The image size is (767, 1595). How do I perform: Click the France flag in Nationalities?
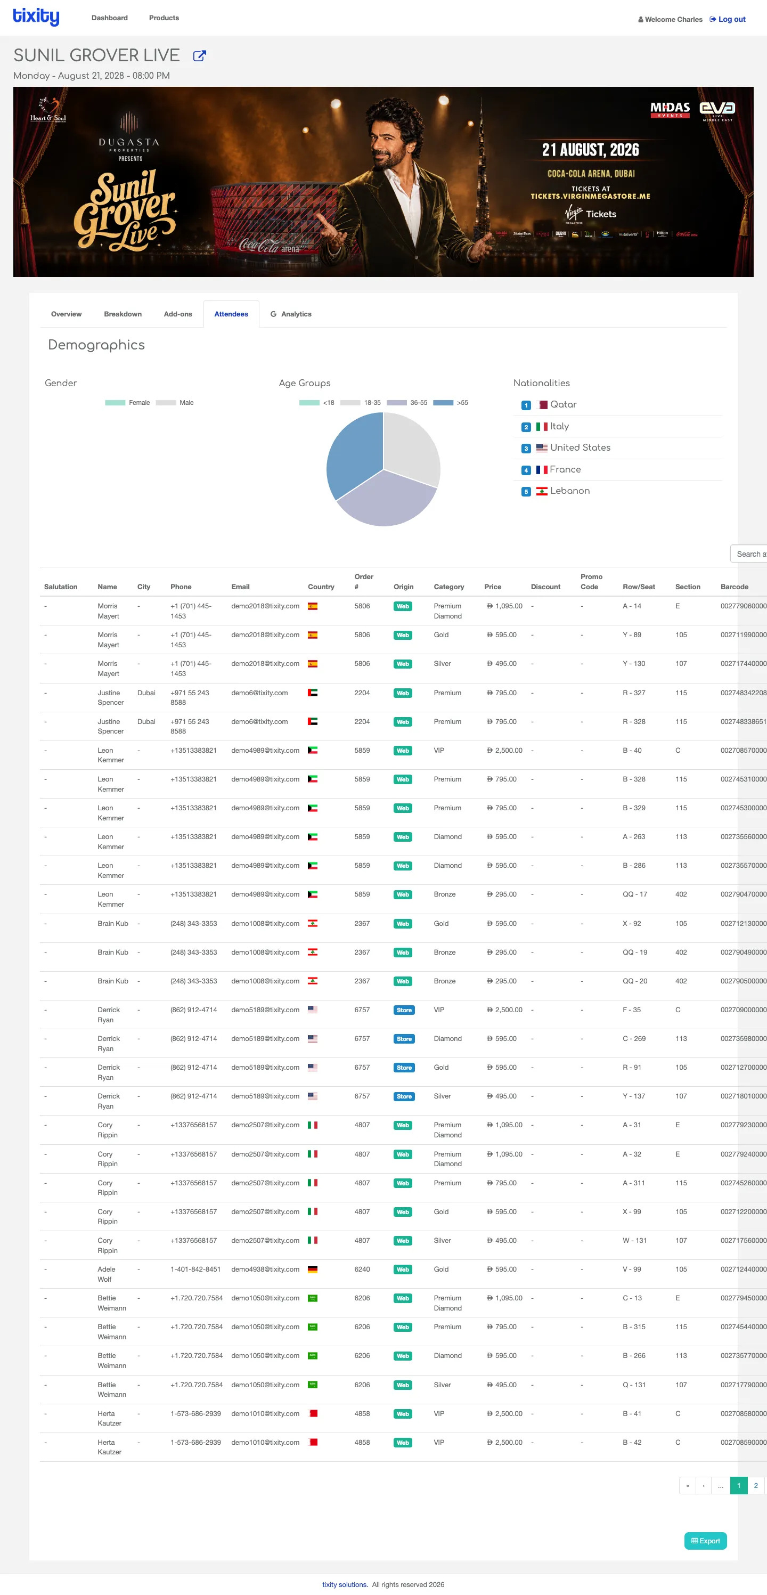click(x=542, y=470)
